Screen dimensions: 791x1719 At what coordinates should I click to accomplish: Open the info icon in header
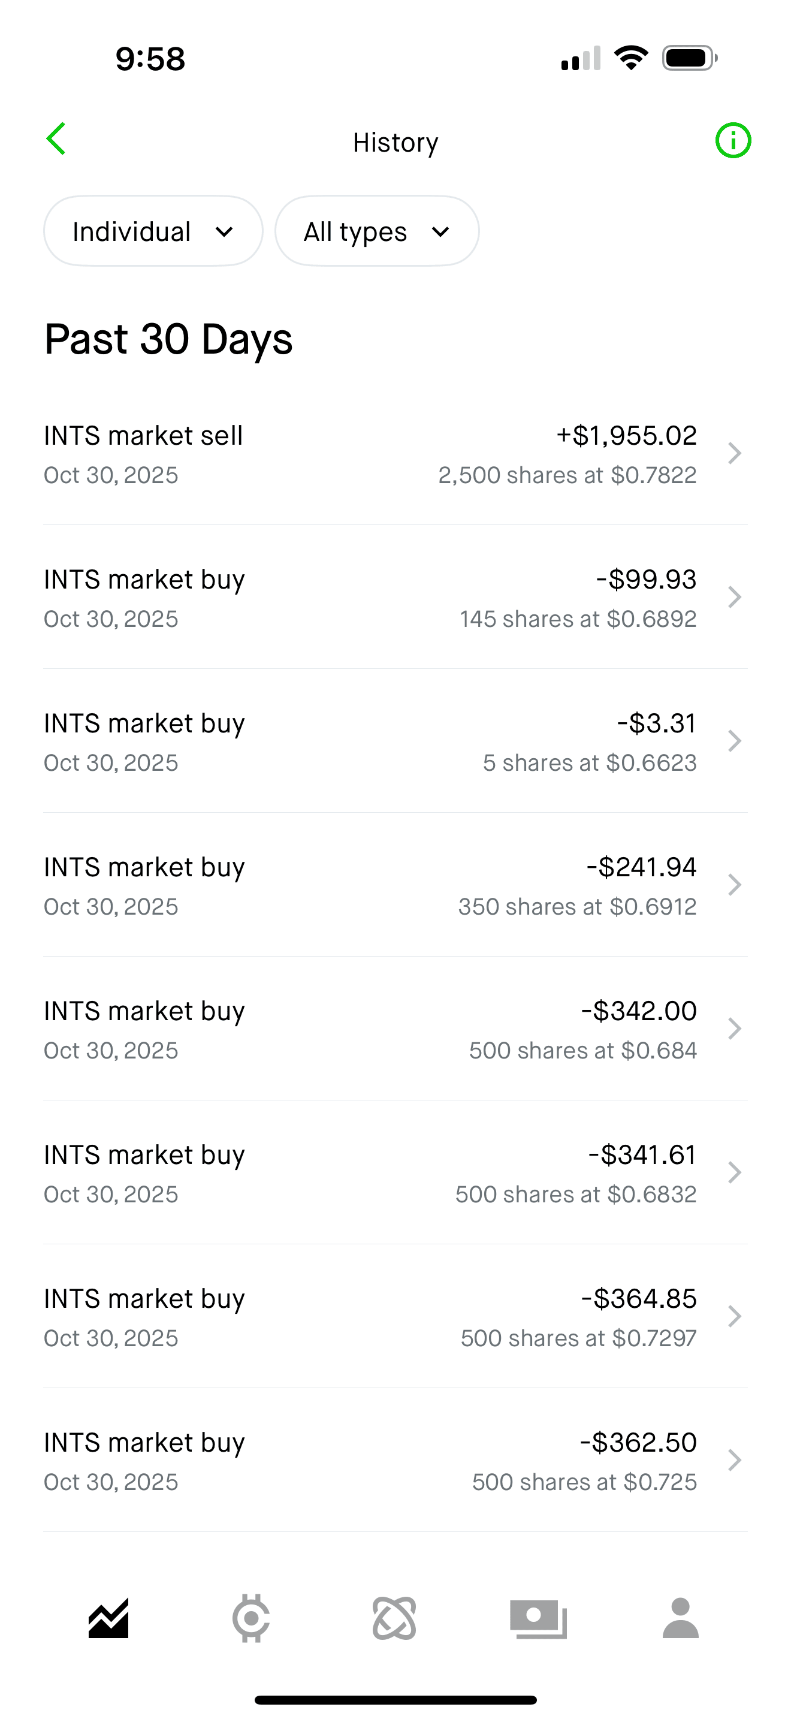[x=732, y=141]
